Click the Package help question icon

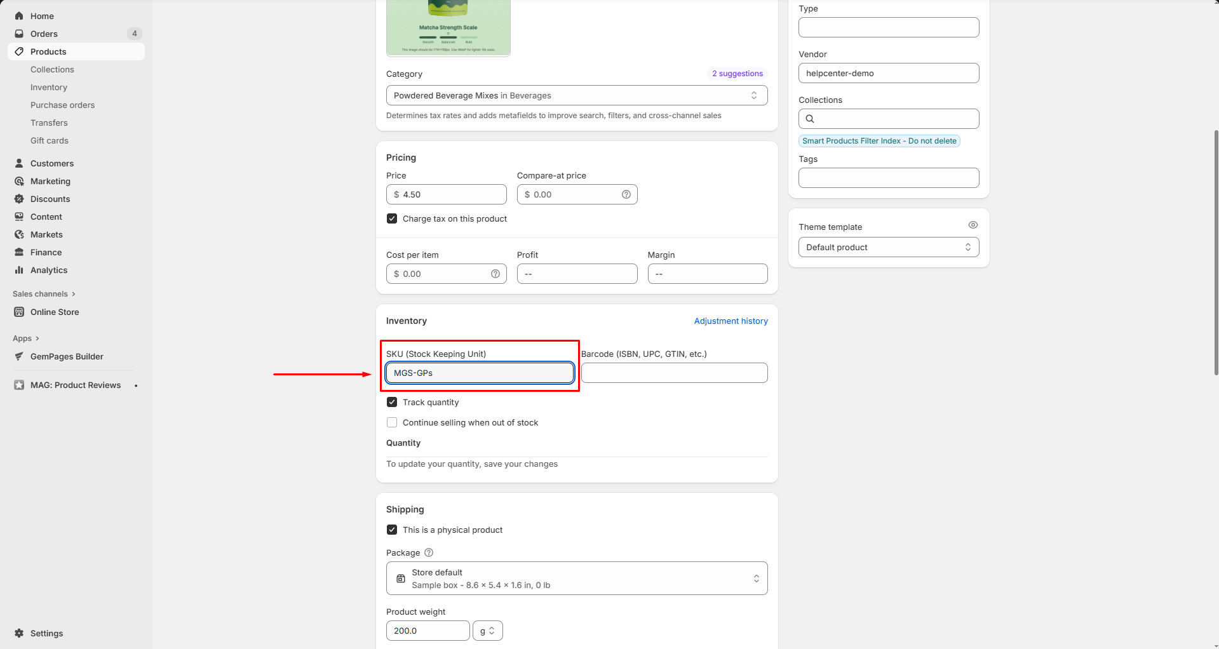[x=429, y=552]
